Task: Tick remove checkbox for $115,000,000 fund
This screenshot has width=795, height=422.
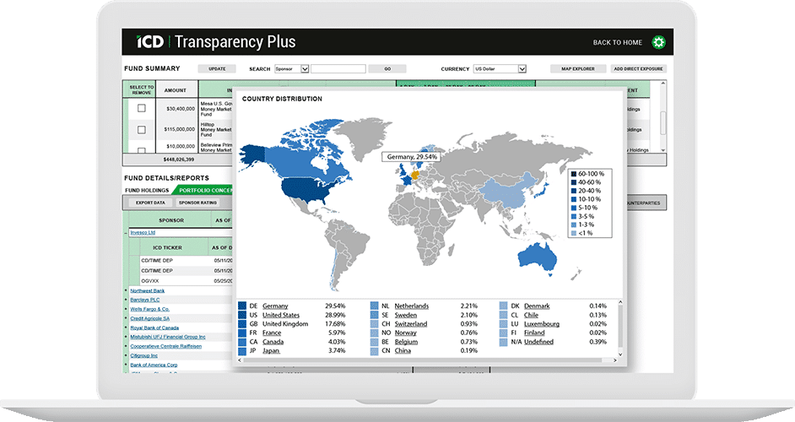Action: 142,130
